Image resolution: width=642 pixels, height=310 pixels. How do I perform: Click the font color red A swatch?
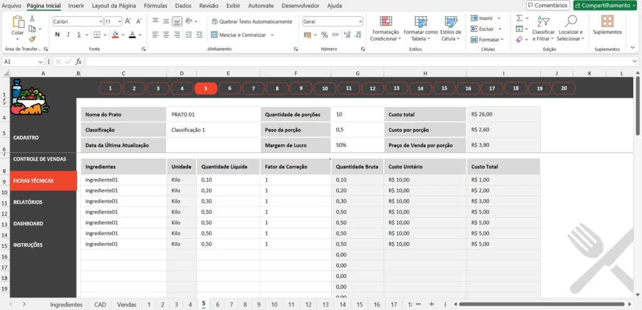pos(132,35)
